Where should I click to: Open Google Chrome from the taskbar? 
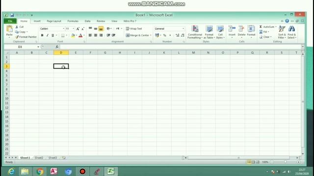40,172
